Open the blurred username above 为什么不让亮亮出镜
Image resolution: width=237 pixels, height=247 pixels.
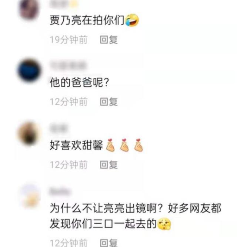(x=60, y=191)
